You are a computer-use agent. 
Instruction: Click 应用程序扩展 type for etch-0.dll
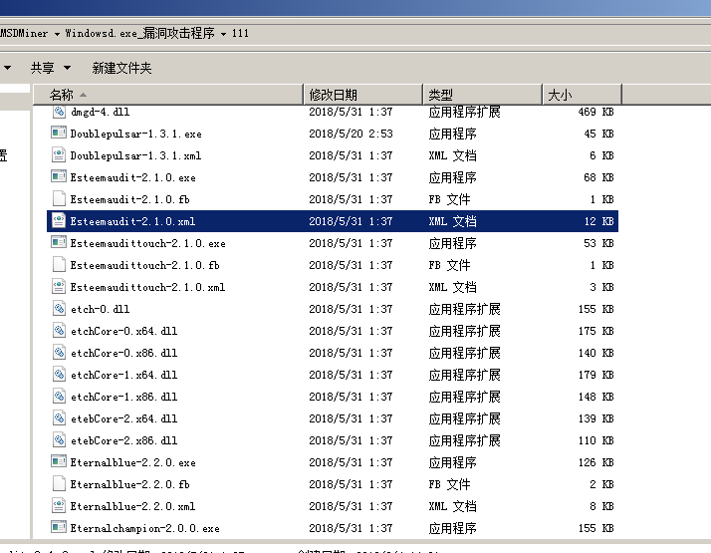(x=464, y=309)
